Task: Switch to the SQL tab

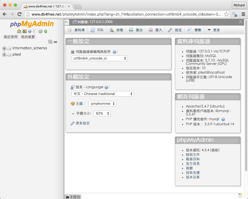Action: [97, 30]
